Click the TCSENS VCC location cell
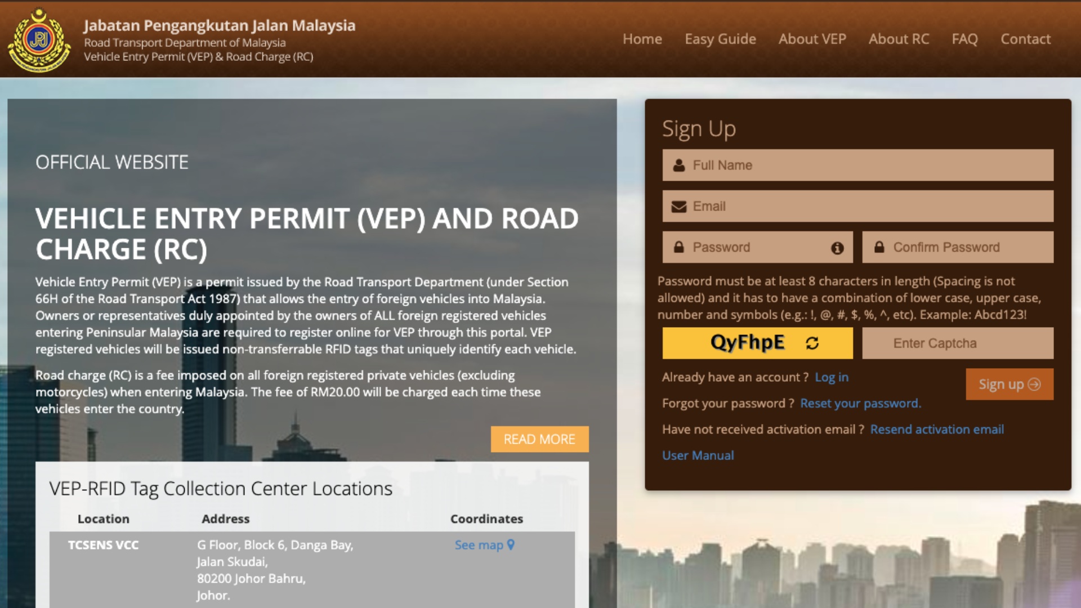1081x608 pixels. point(103,545)
